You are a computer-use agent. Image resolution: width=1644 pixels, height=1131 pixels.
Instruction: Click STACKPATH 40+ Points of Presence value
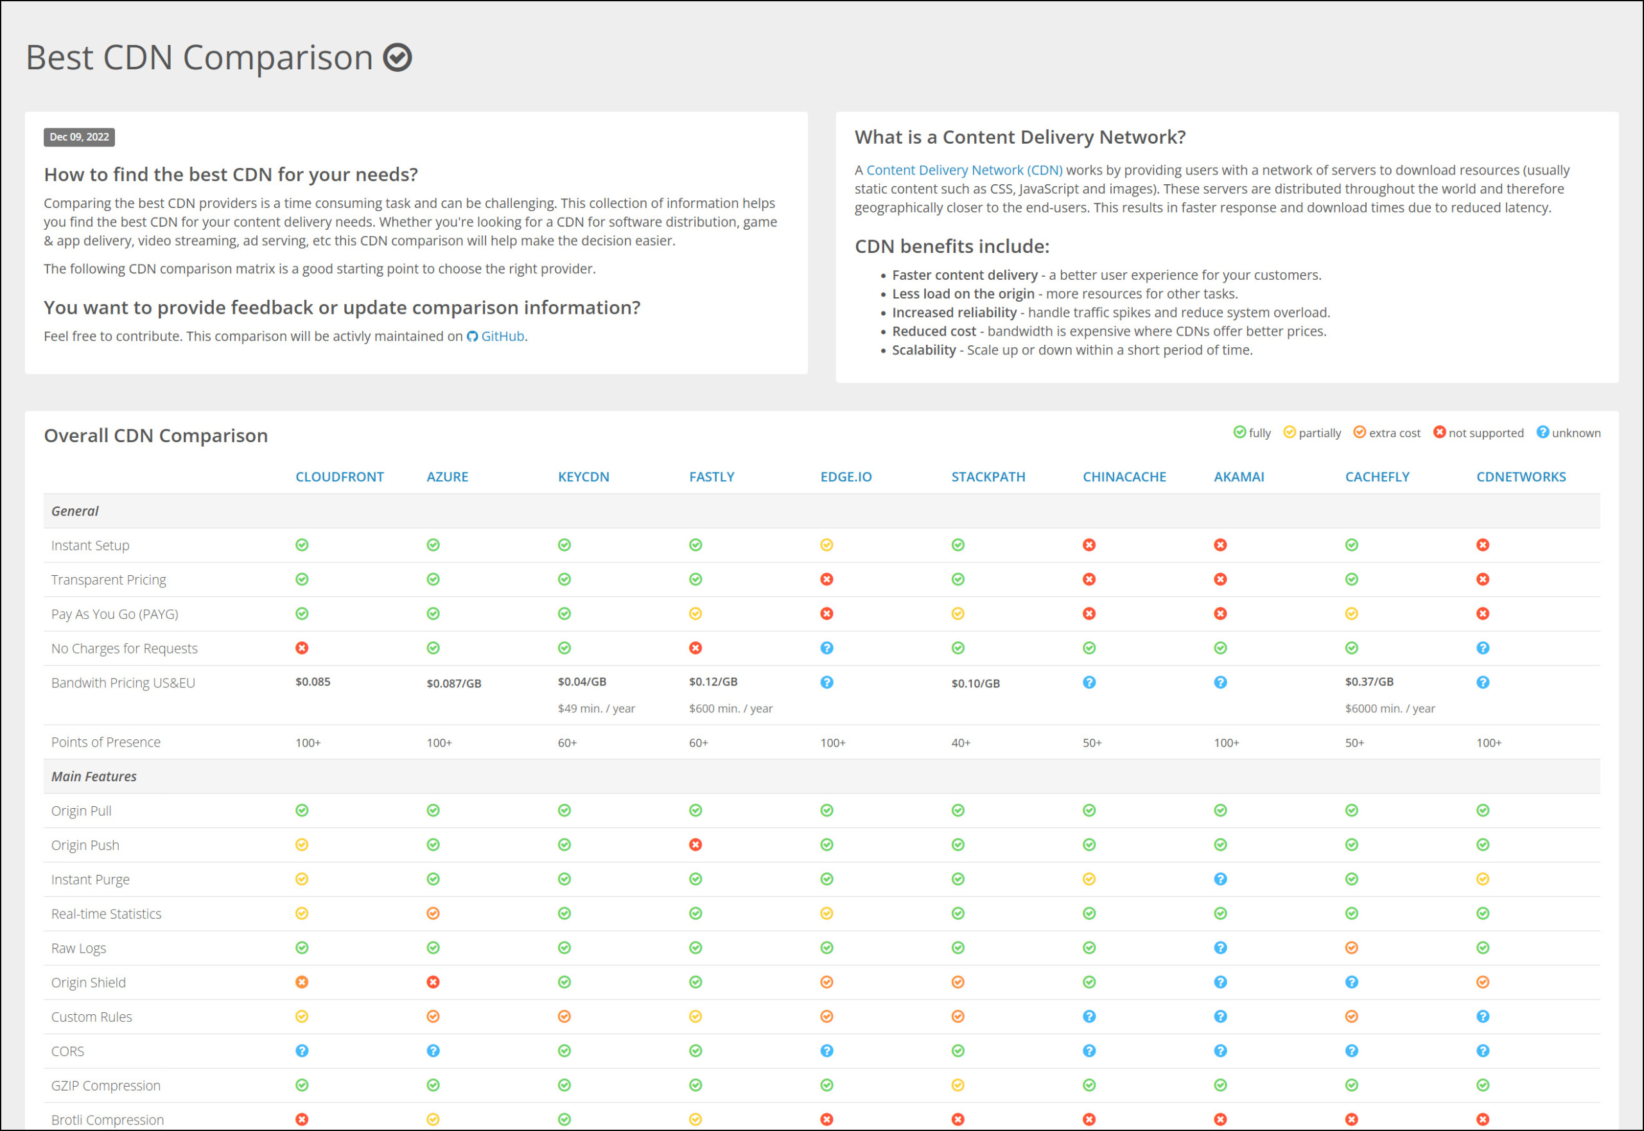tap(961, 743)
